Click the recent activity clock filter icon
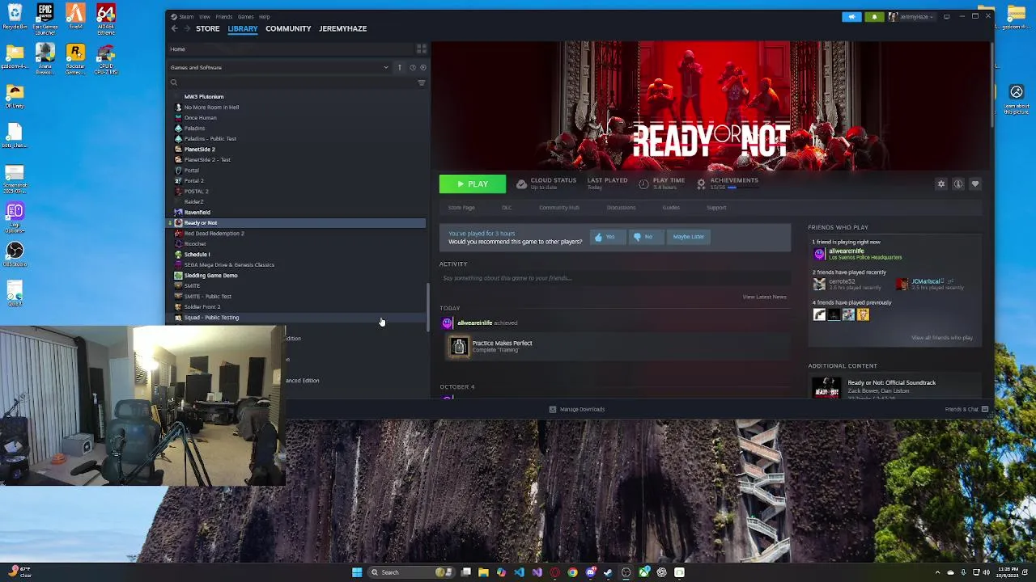The width and height of the screenshot is (1036, 582). pyautogui.click(x=412, y=67)
